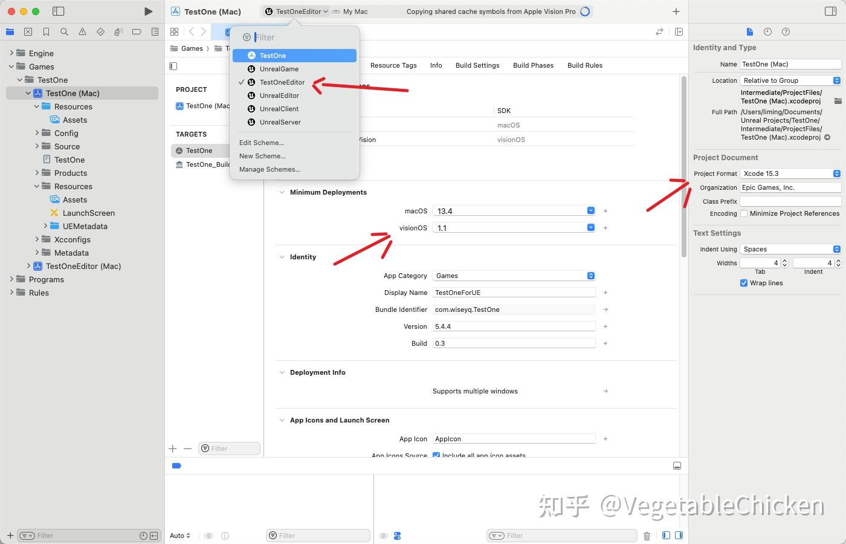Uncheck Include all app icon assets

[436, 455]
